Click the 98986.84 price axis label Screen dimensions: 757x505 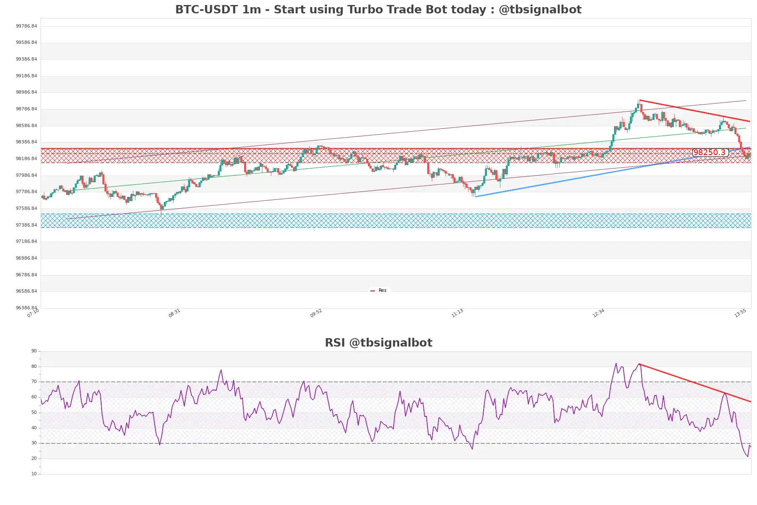tap(26, 92)
